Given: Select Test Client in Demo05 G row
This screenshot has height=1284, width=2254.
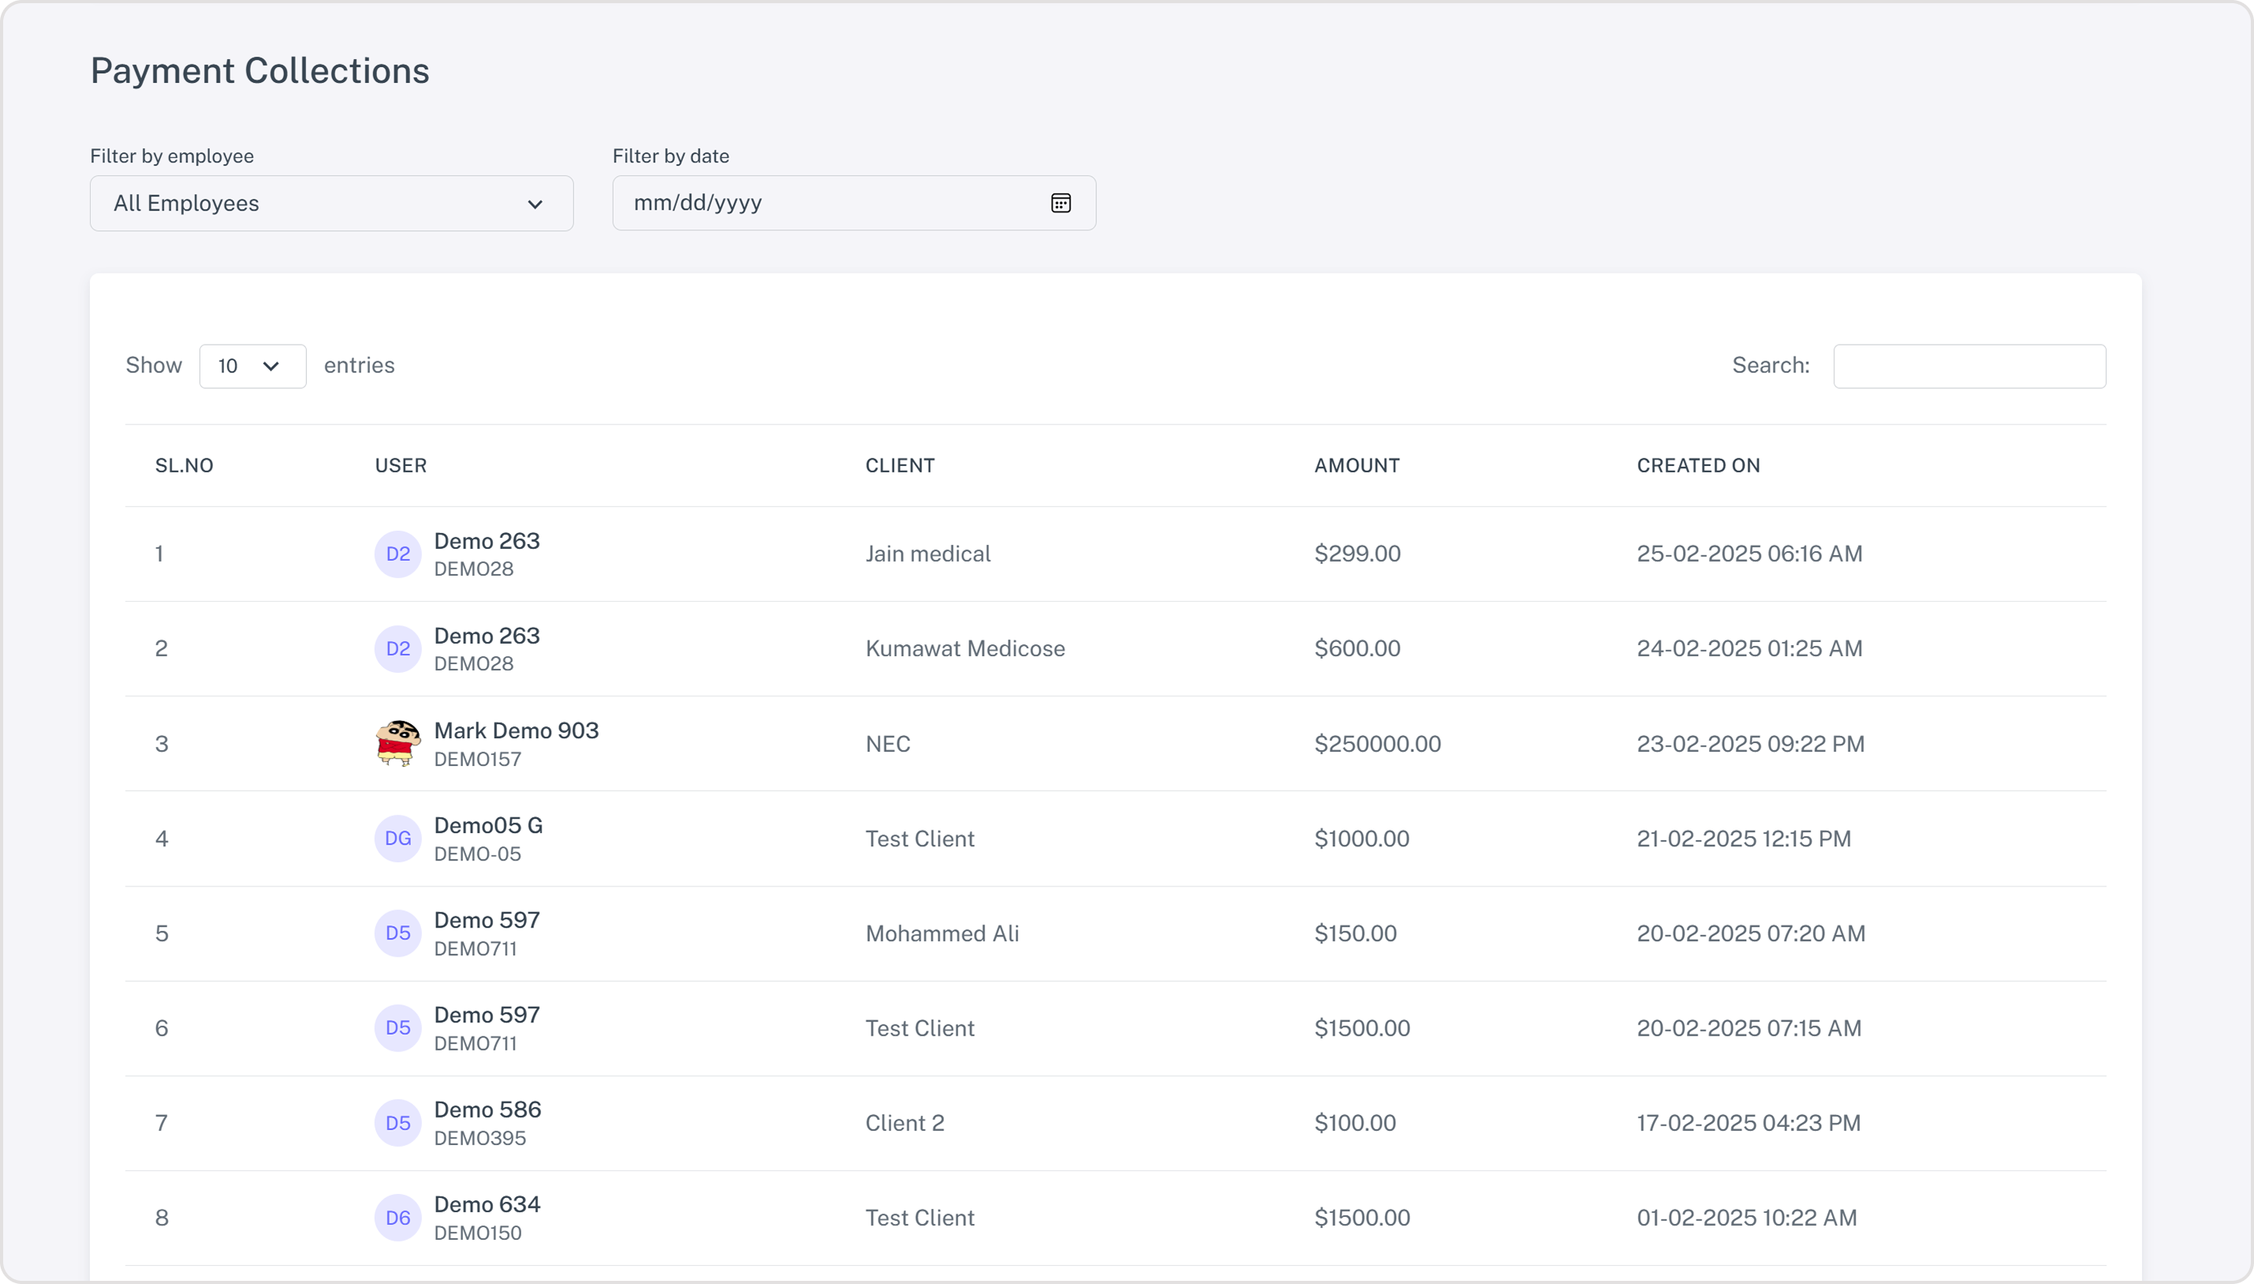Looking at the screenshot, I should [x=920, y=838].
